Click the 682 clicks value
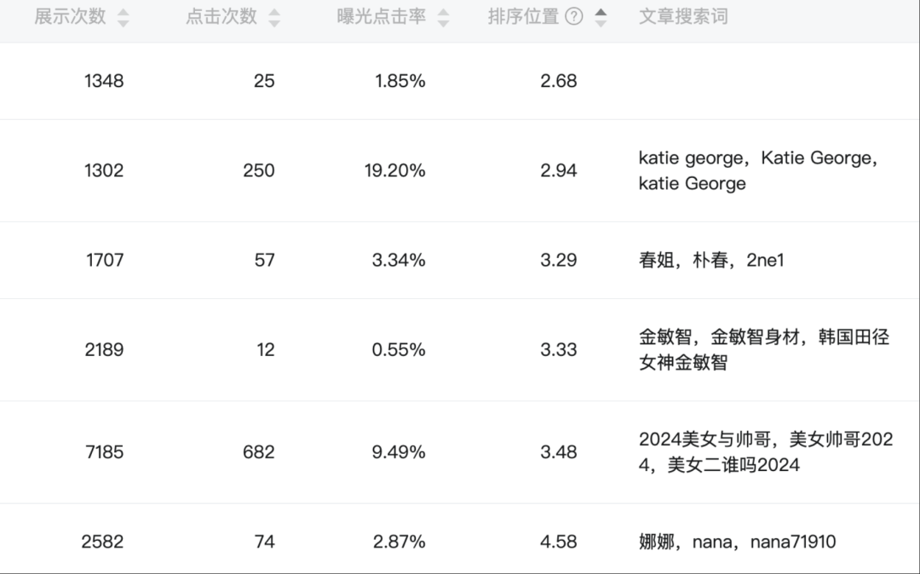 click(258, 451)
